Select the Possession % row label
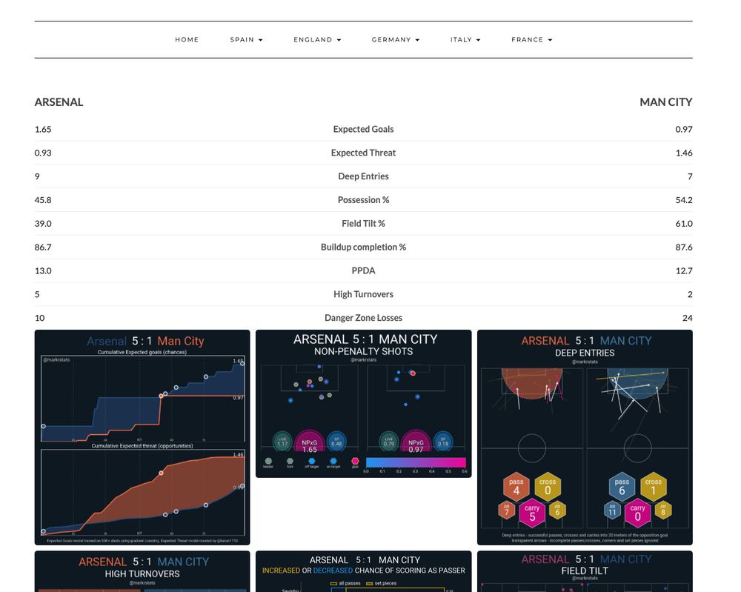 click(x=363, y=200)
